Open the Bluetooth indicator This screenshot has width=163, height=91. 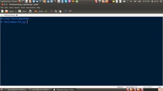pyautogui.click(x=128, y=2)
